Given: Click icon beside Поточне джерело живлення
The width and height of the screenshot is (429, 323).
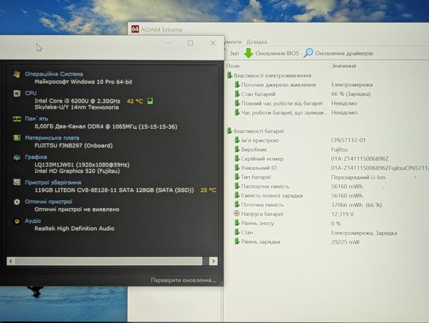Looking at the screenshot, I should pos(237,84).
